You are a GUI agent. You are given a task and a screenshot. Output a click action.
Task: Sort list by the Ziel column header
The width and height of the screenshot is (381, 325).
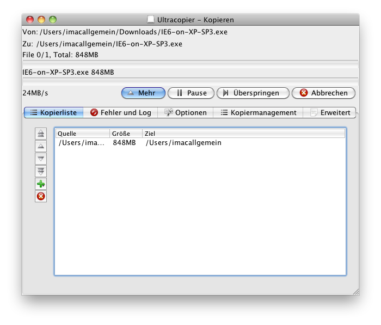click(243, 134)
